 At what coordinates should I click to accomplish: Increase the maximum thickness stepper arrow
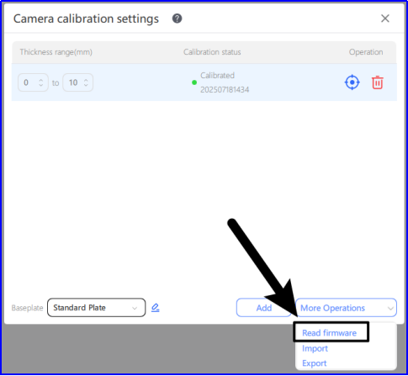click(86, 80)
